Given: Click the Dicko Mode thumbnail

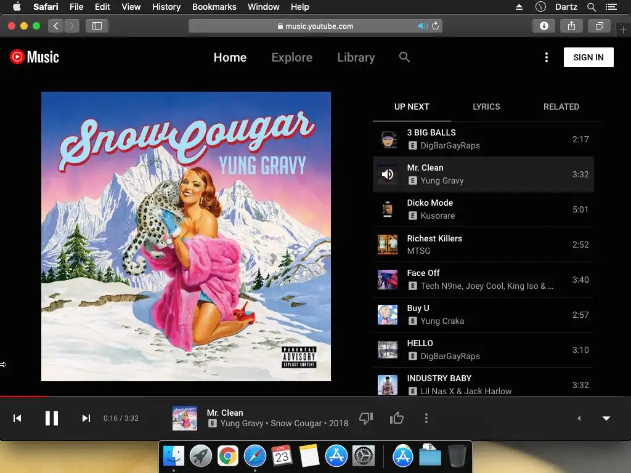Looking at the screenshot, I should pyautogui.click(x=388, y=209).
